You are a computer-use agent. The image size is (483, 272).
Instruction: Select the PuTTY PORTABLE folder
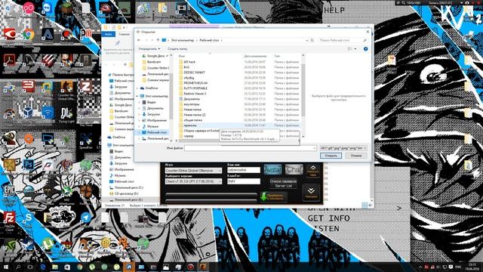point(195,88)
